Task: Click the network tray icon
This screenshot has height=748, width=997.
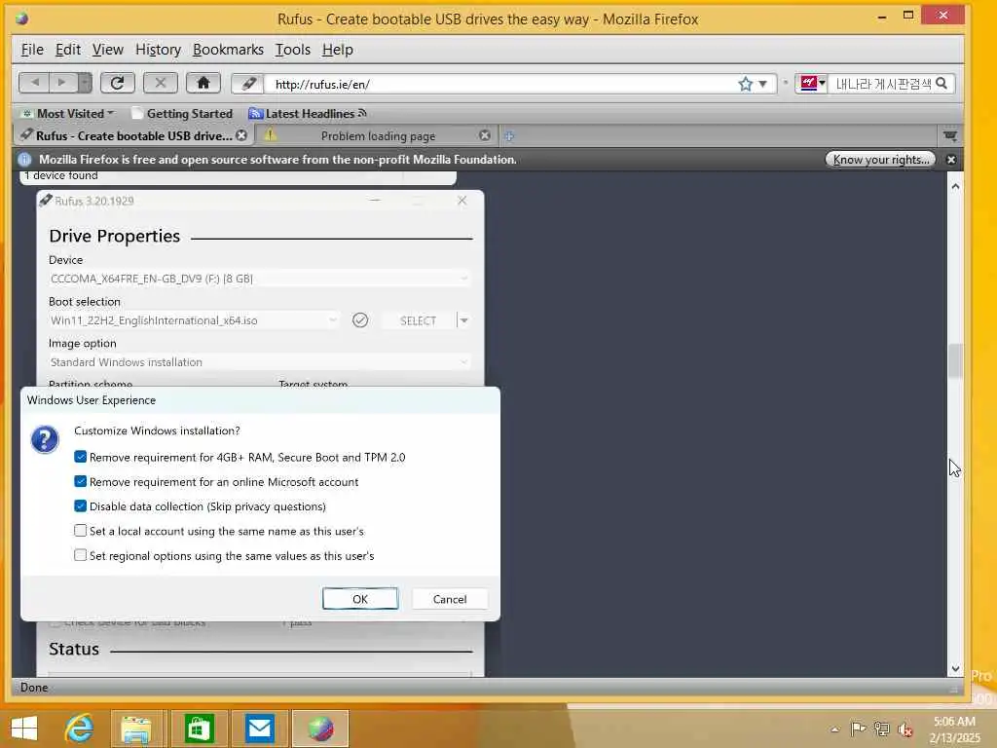Action: point(881,729)
